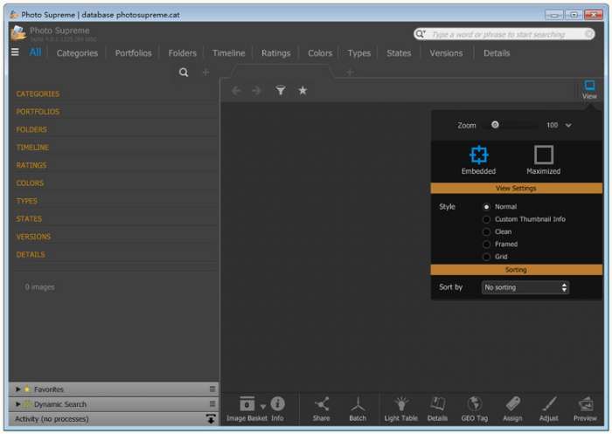The height and width of the screenshot is (434, 612).
Task: Open the PORTFOLIOS section in sidebar
Action: point(38,112)
